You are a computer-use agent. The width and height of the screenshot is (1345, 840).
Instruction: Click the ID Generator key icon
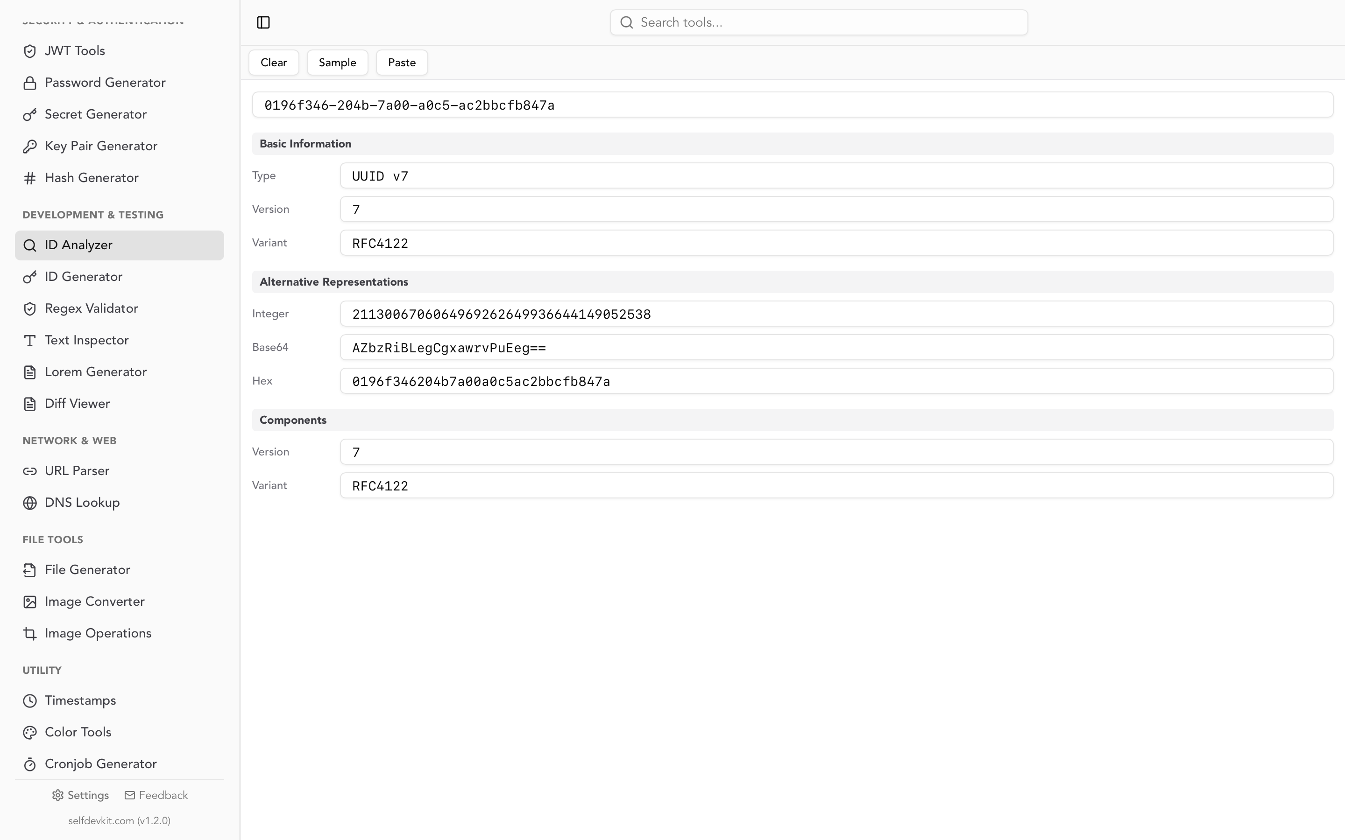coord(30,277)
